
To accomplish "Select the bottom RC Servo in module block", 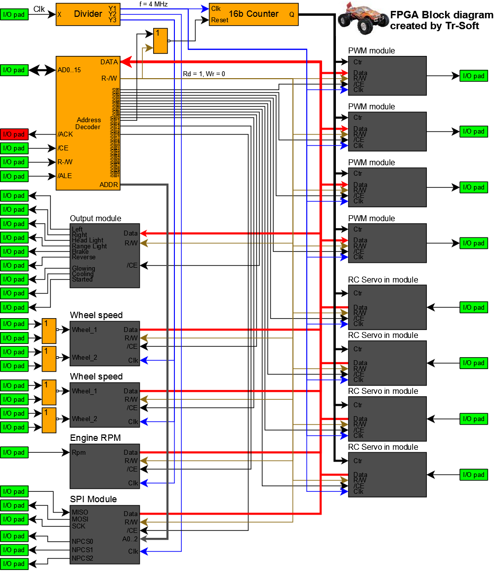I will (x=387, y=475).
